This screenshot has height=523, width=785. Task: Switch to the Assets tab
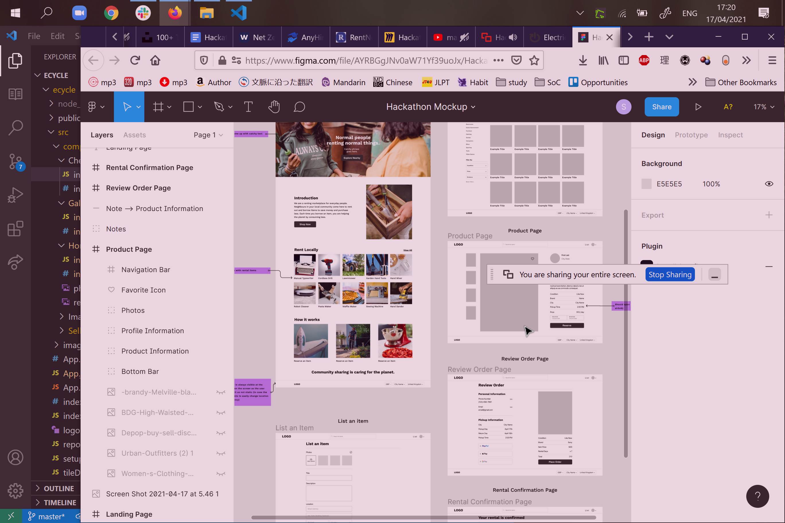135,135
